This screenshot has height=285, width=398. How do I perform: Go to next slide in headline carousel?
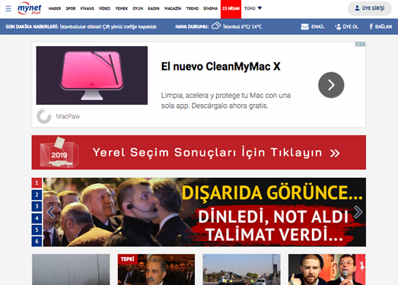(358, 212)
